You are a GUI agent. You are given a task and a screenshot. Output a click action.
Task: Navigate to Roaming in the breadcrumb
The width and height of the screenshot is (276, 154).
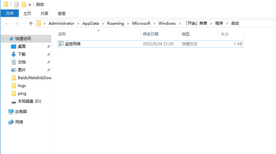pyautogui.click(x=116, y=23)
